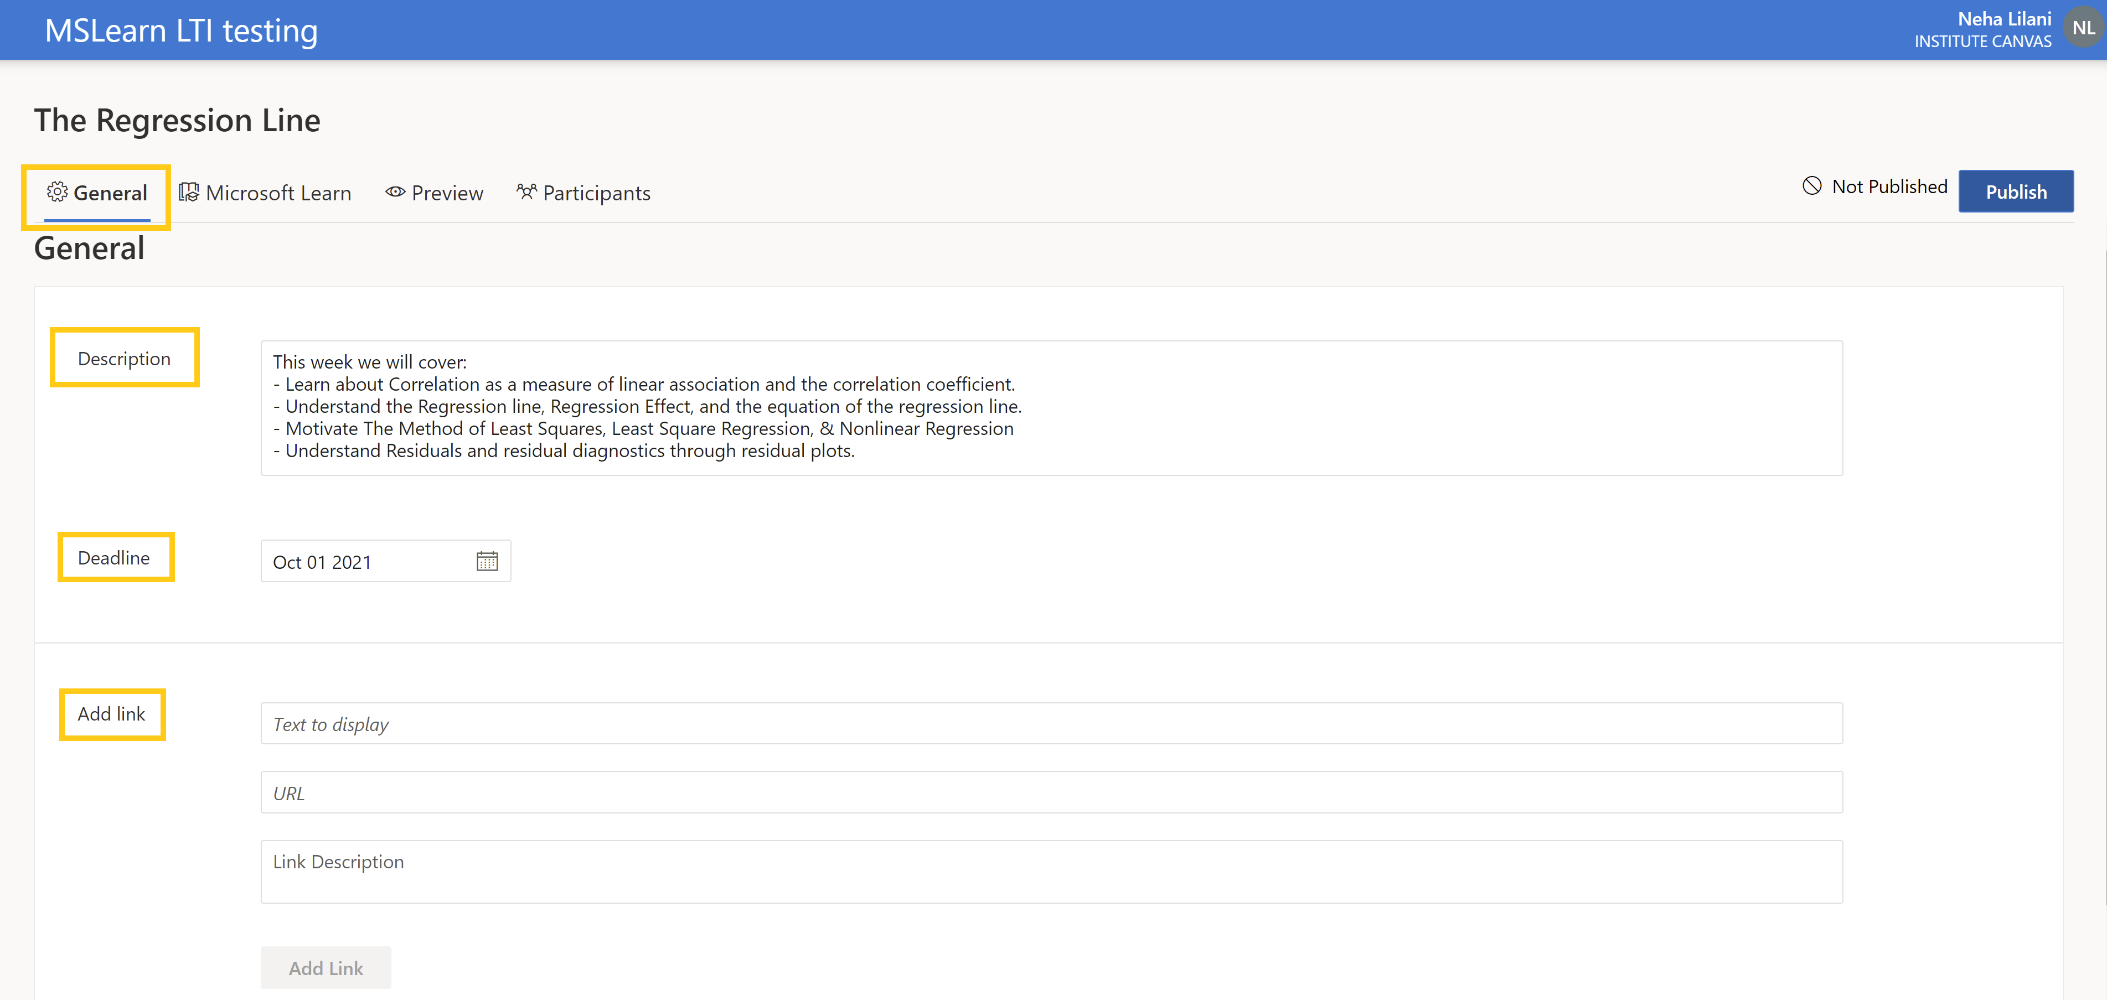Screen dimensions: 2107x1000
Task: Click the Deadline field label
Action: click(113, 558)
